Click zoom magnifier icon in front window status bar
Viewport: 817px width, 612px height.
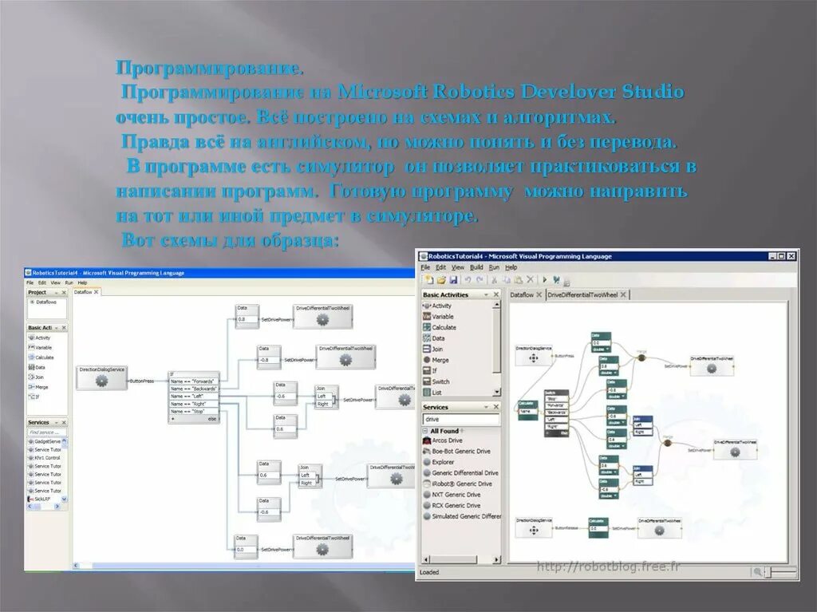pyautogui.click(x=757, y=572)
